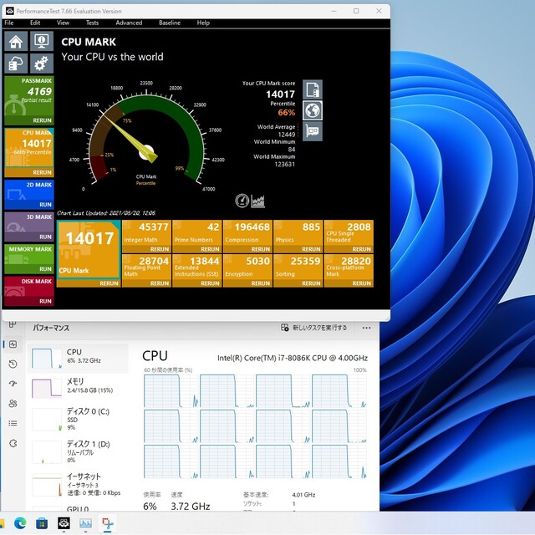Click the 4.01 GHz base speed value
Screen dimensions: 535x535
303,495
